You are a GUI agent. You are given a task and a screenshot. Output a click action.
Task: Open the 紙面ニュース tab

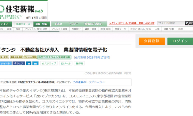[23, 24]
